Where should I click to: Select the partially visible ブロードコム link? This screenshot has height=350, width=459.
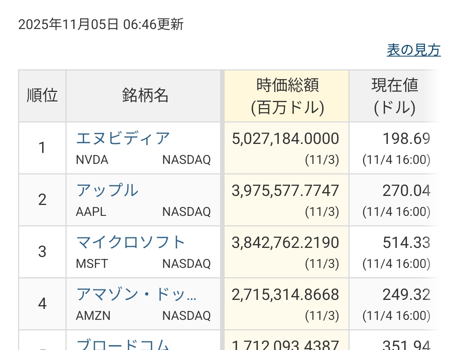[123, 344]
